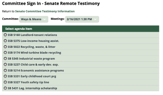The width and height of the screenshot is (163, 95).
Task: Click the Youth safety tip line label text
Action: (35, 82)
